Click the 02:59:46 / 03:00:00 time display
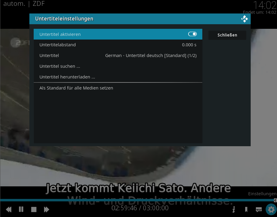 (x=140, y=208)
